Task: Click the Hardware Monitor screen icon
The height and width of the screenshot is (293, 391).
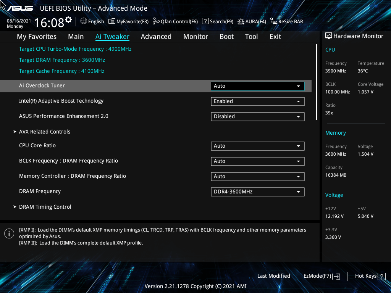Action: [x=329, y=36]
